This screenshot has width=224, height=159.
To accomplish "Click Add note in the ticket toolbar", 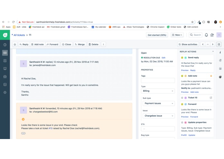I will click(38, 44).
